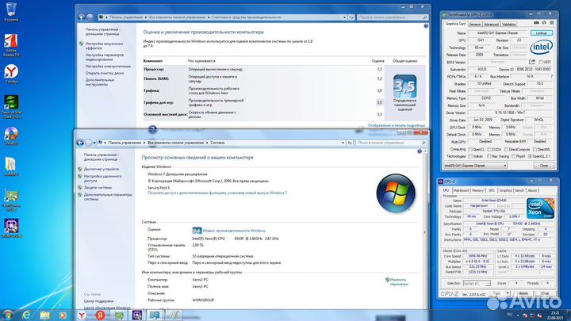Open the history dropdown by the System back buttons
The height and width of the screenshot is (321, 571).
[94, 143]
